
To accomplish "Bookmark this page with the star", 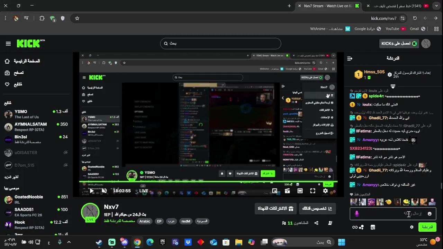I will tap(77, 18).
